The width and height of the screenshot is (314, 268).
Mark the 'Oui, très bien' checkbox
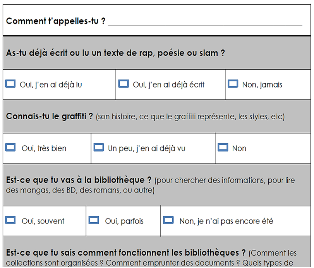(10, 148)
